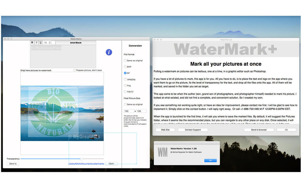Click Contact Support in Help window

point(193,130)
